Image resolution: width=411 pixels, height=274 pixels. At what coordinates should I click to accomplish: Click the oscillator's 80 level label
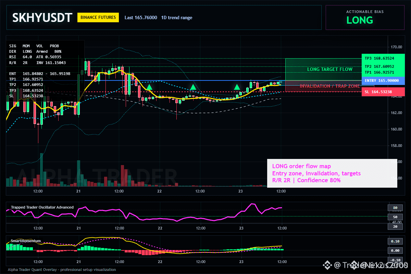(x=395, y=208)
